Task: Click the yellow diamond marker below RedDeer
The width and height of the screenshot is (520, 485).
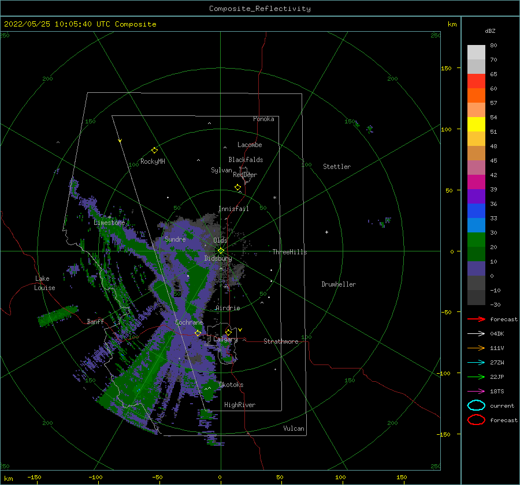Action: coord(238,187)
